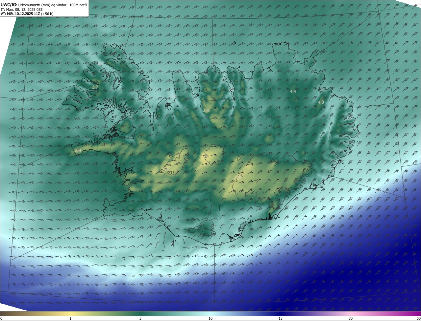The width and height of the screenshot is (421, 321).
Task: Click the 4.4 value label in the northeast
Action: tap(293, 91)
